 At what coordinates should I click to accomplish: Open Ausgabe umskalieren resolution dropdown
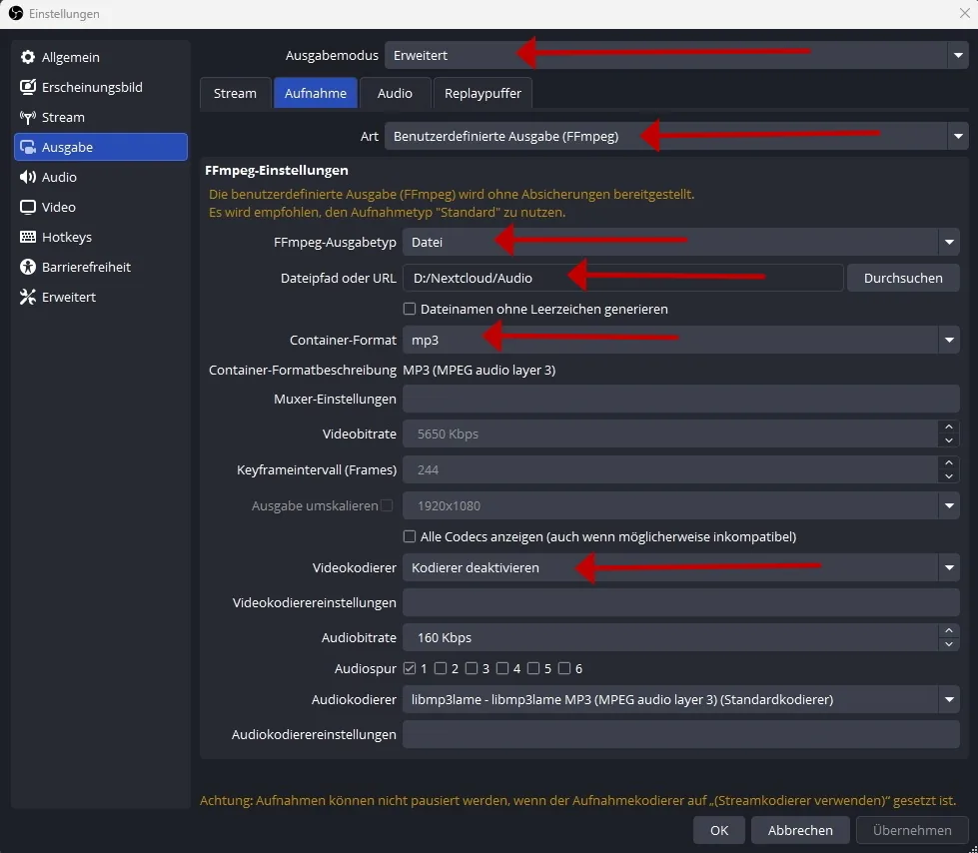[680, 505]
